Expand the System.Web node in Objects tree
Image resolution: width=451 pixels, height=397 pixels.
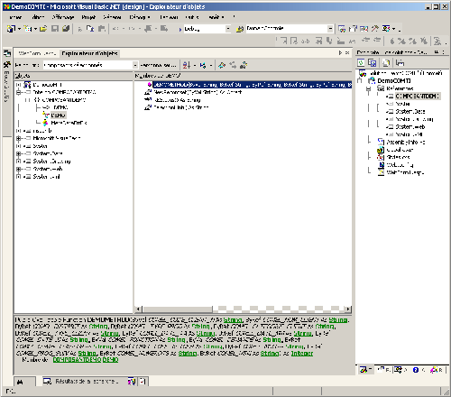[x=18, y=169]
